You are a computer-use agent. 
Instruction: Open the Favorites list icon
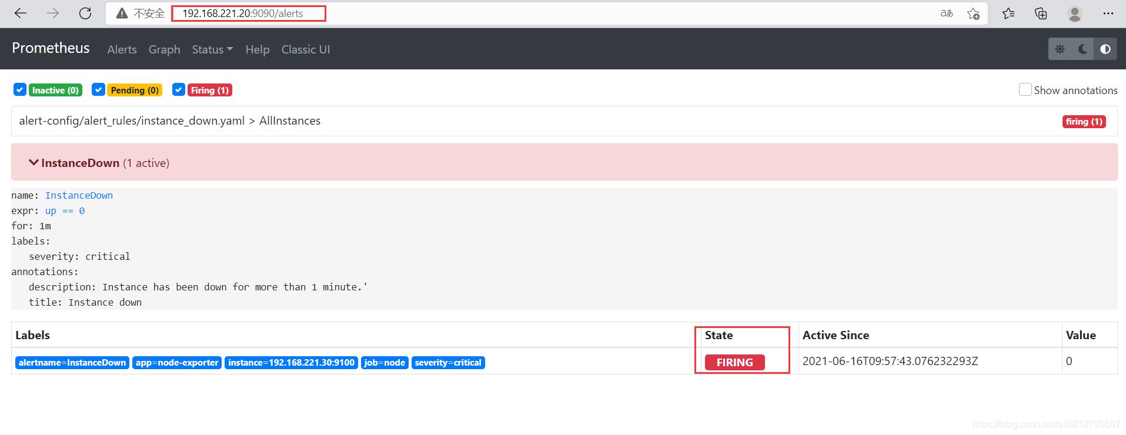tap(1008, 13)
